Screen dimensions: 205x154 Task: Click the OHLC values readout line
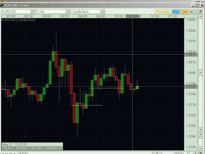(x=32, y=148)
